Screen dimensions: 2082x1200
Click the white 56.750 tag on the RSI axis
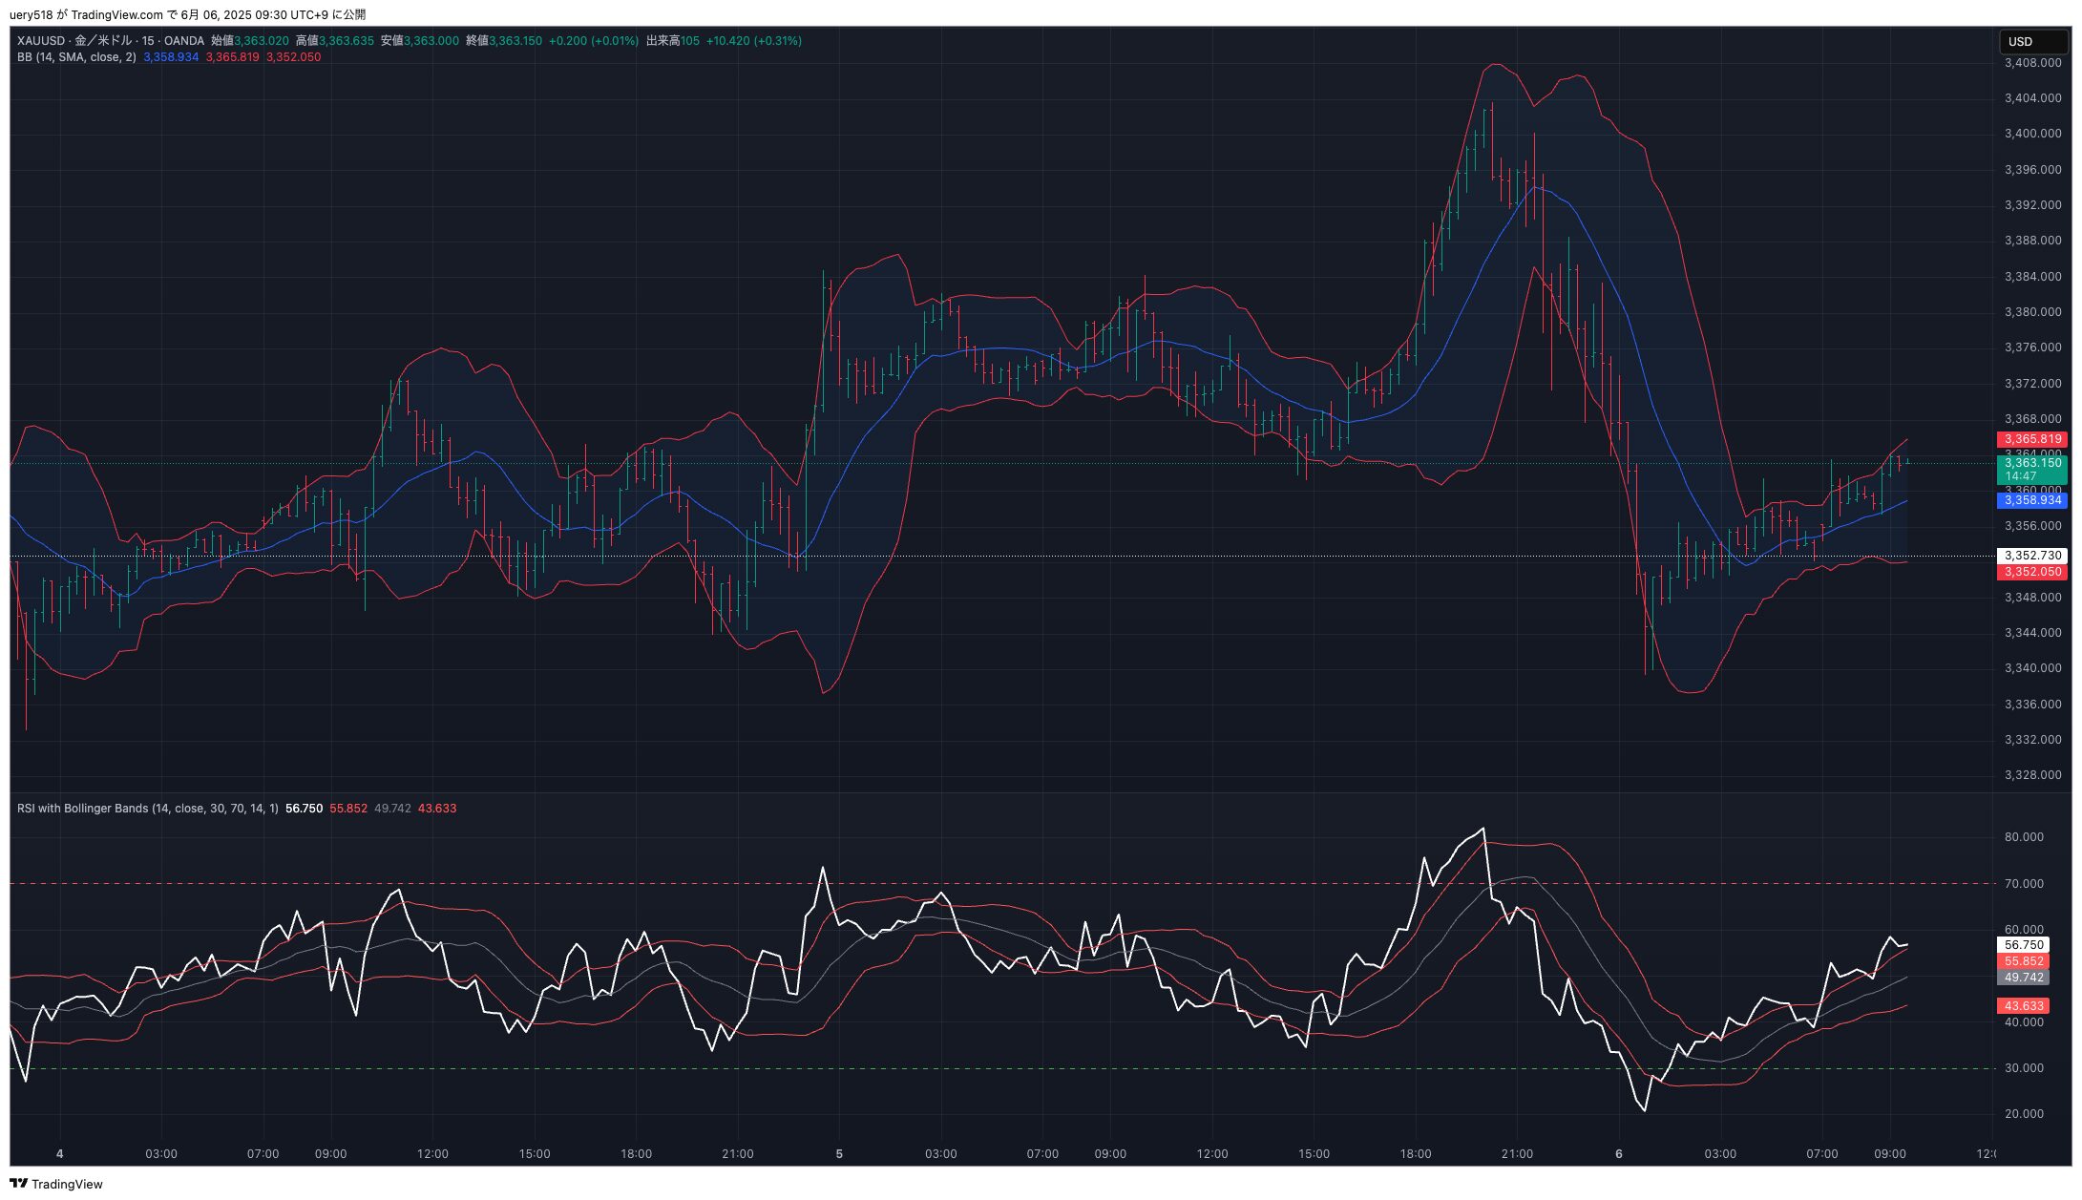coord(2024,945)
